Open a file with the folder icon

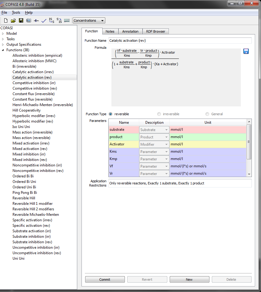coord(13,20)
